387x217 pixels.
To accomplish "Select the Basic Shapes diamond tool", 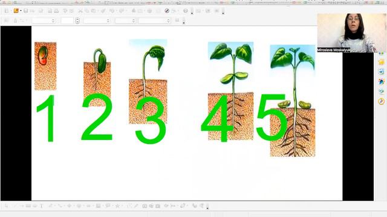I will (70, 206).
